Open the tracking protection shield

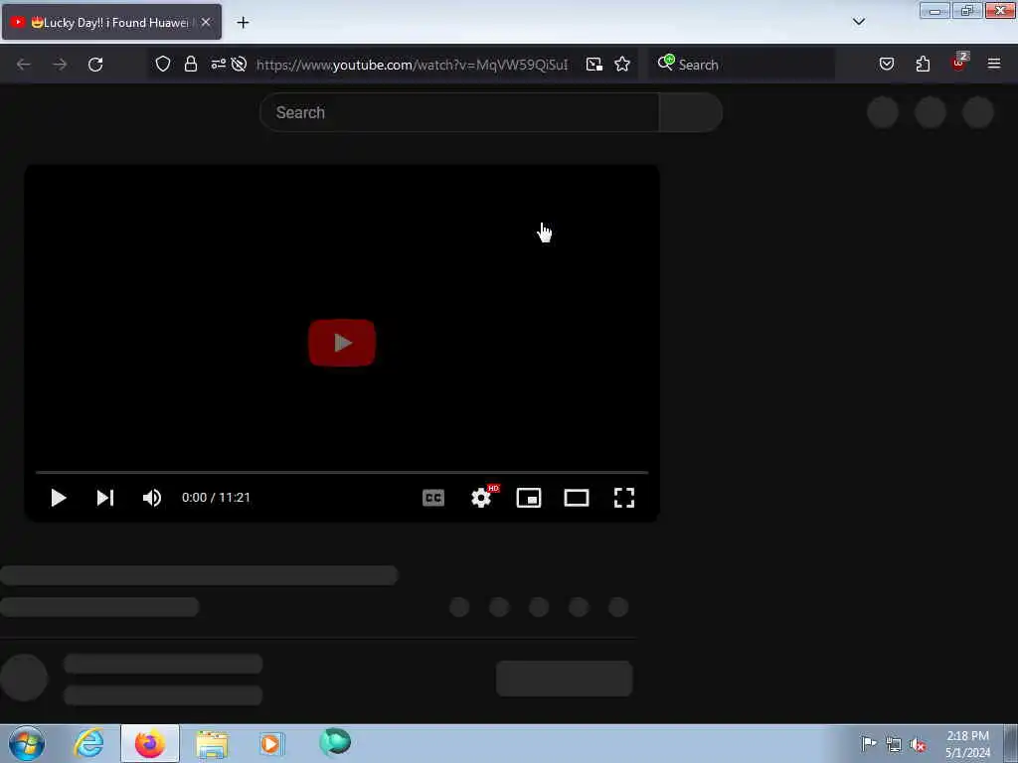coord(163,65)
